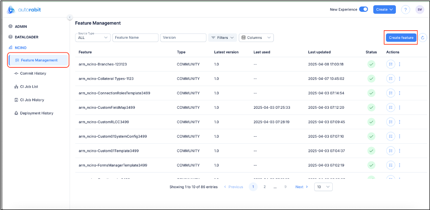Open Commit History in the sidebar

click(33, 73)
